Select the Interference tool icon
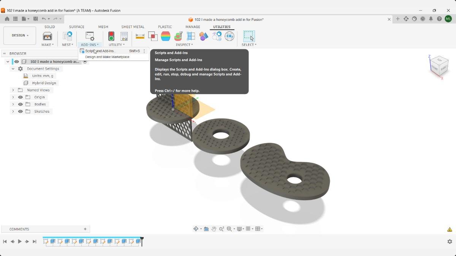This screenshot has height=256, width=456. [153, 36]
